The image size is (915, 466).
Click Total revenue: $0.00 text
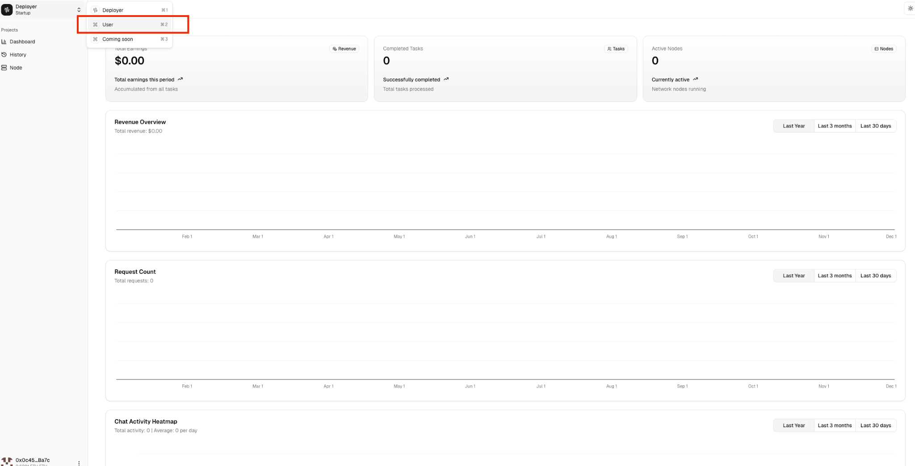[138, 131]
